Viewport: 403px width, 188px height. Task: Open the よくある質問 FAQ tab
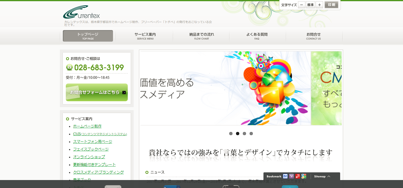pos(257,36)
